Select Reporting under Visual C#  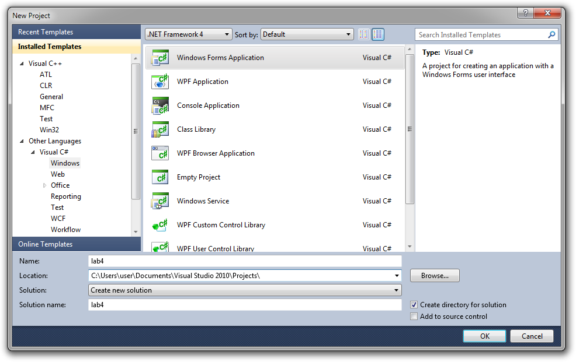(66, 196)
